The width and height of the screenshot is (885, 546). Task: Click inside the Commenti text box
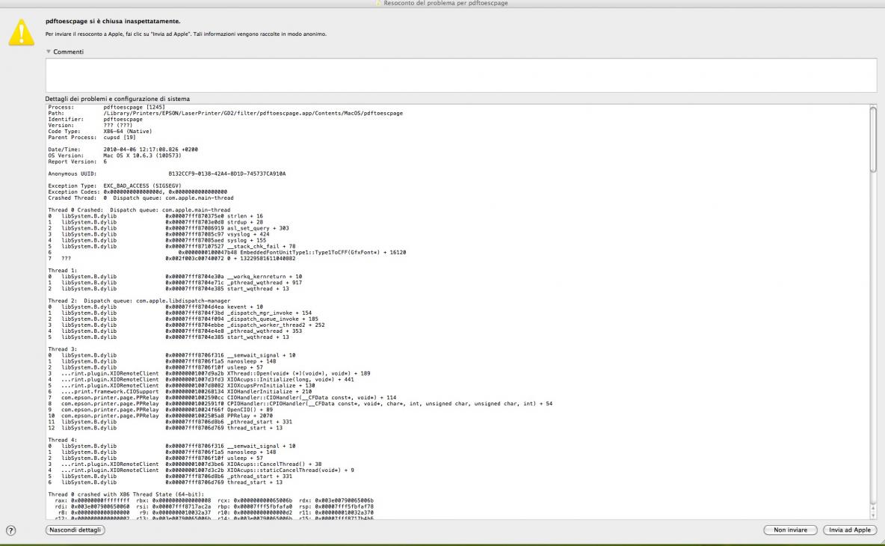pos(460,75)
